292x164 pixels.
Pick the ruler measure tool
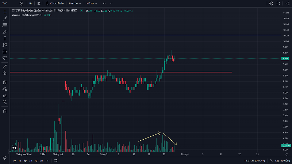click(5, 67)
